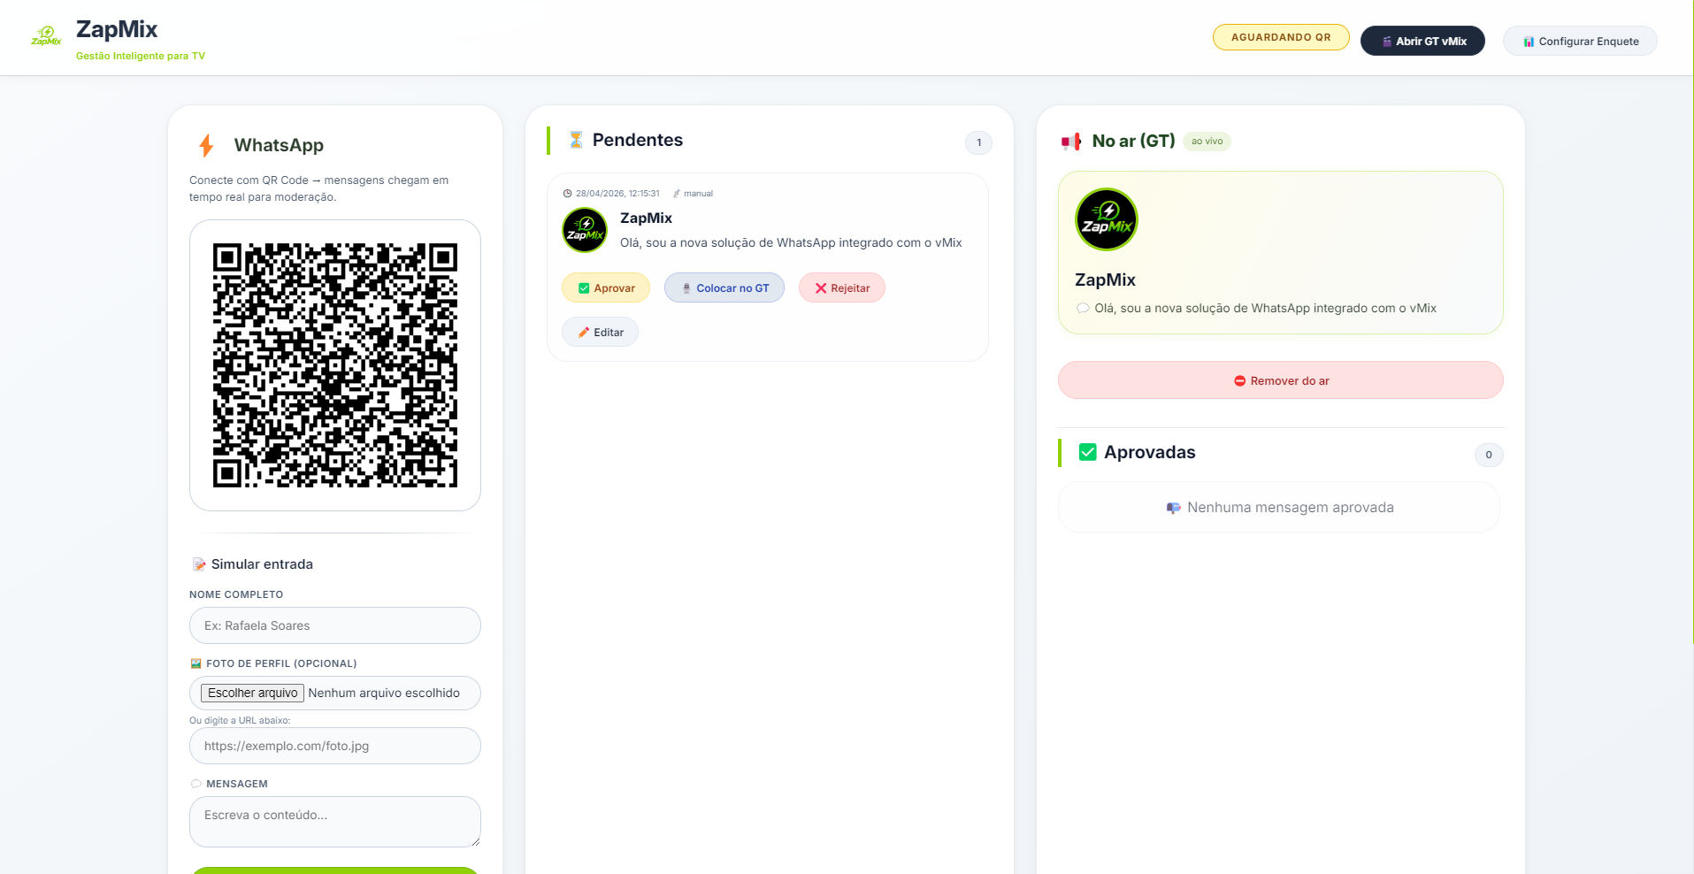Focus the photo URL input field

335,746
